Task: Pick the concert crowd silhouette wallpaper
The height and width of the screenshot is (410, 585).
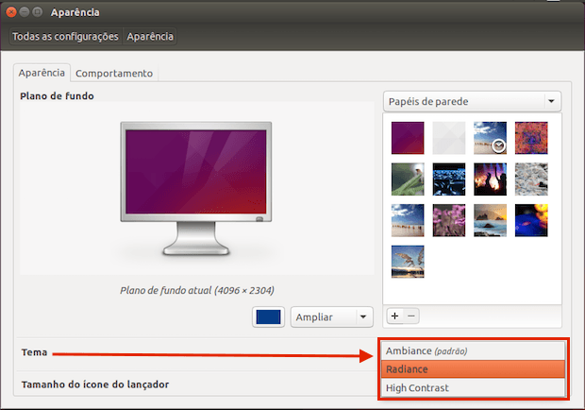Action: pyautogui.click(x=490, y=179)
